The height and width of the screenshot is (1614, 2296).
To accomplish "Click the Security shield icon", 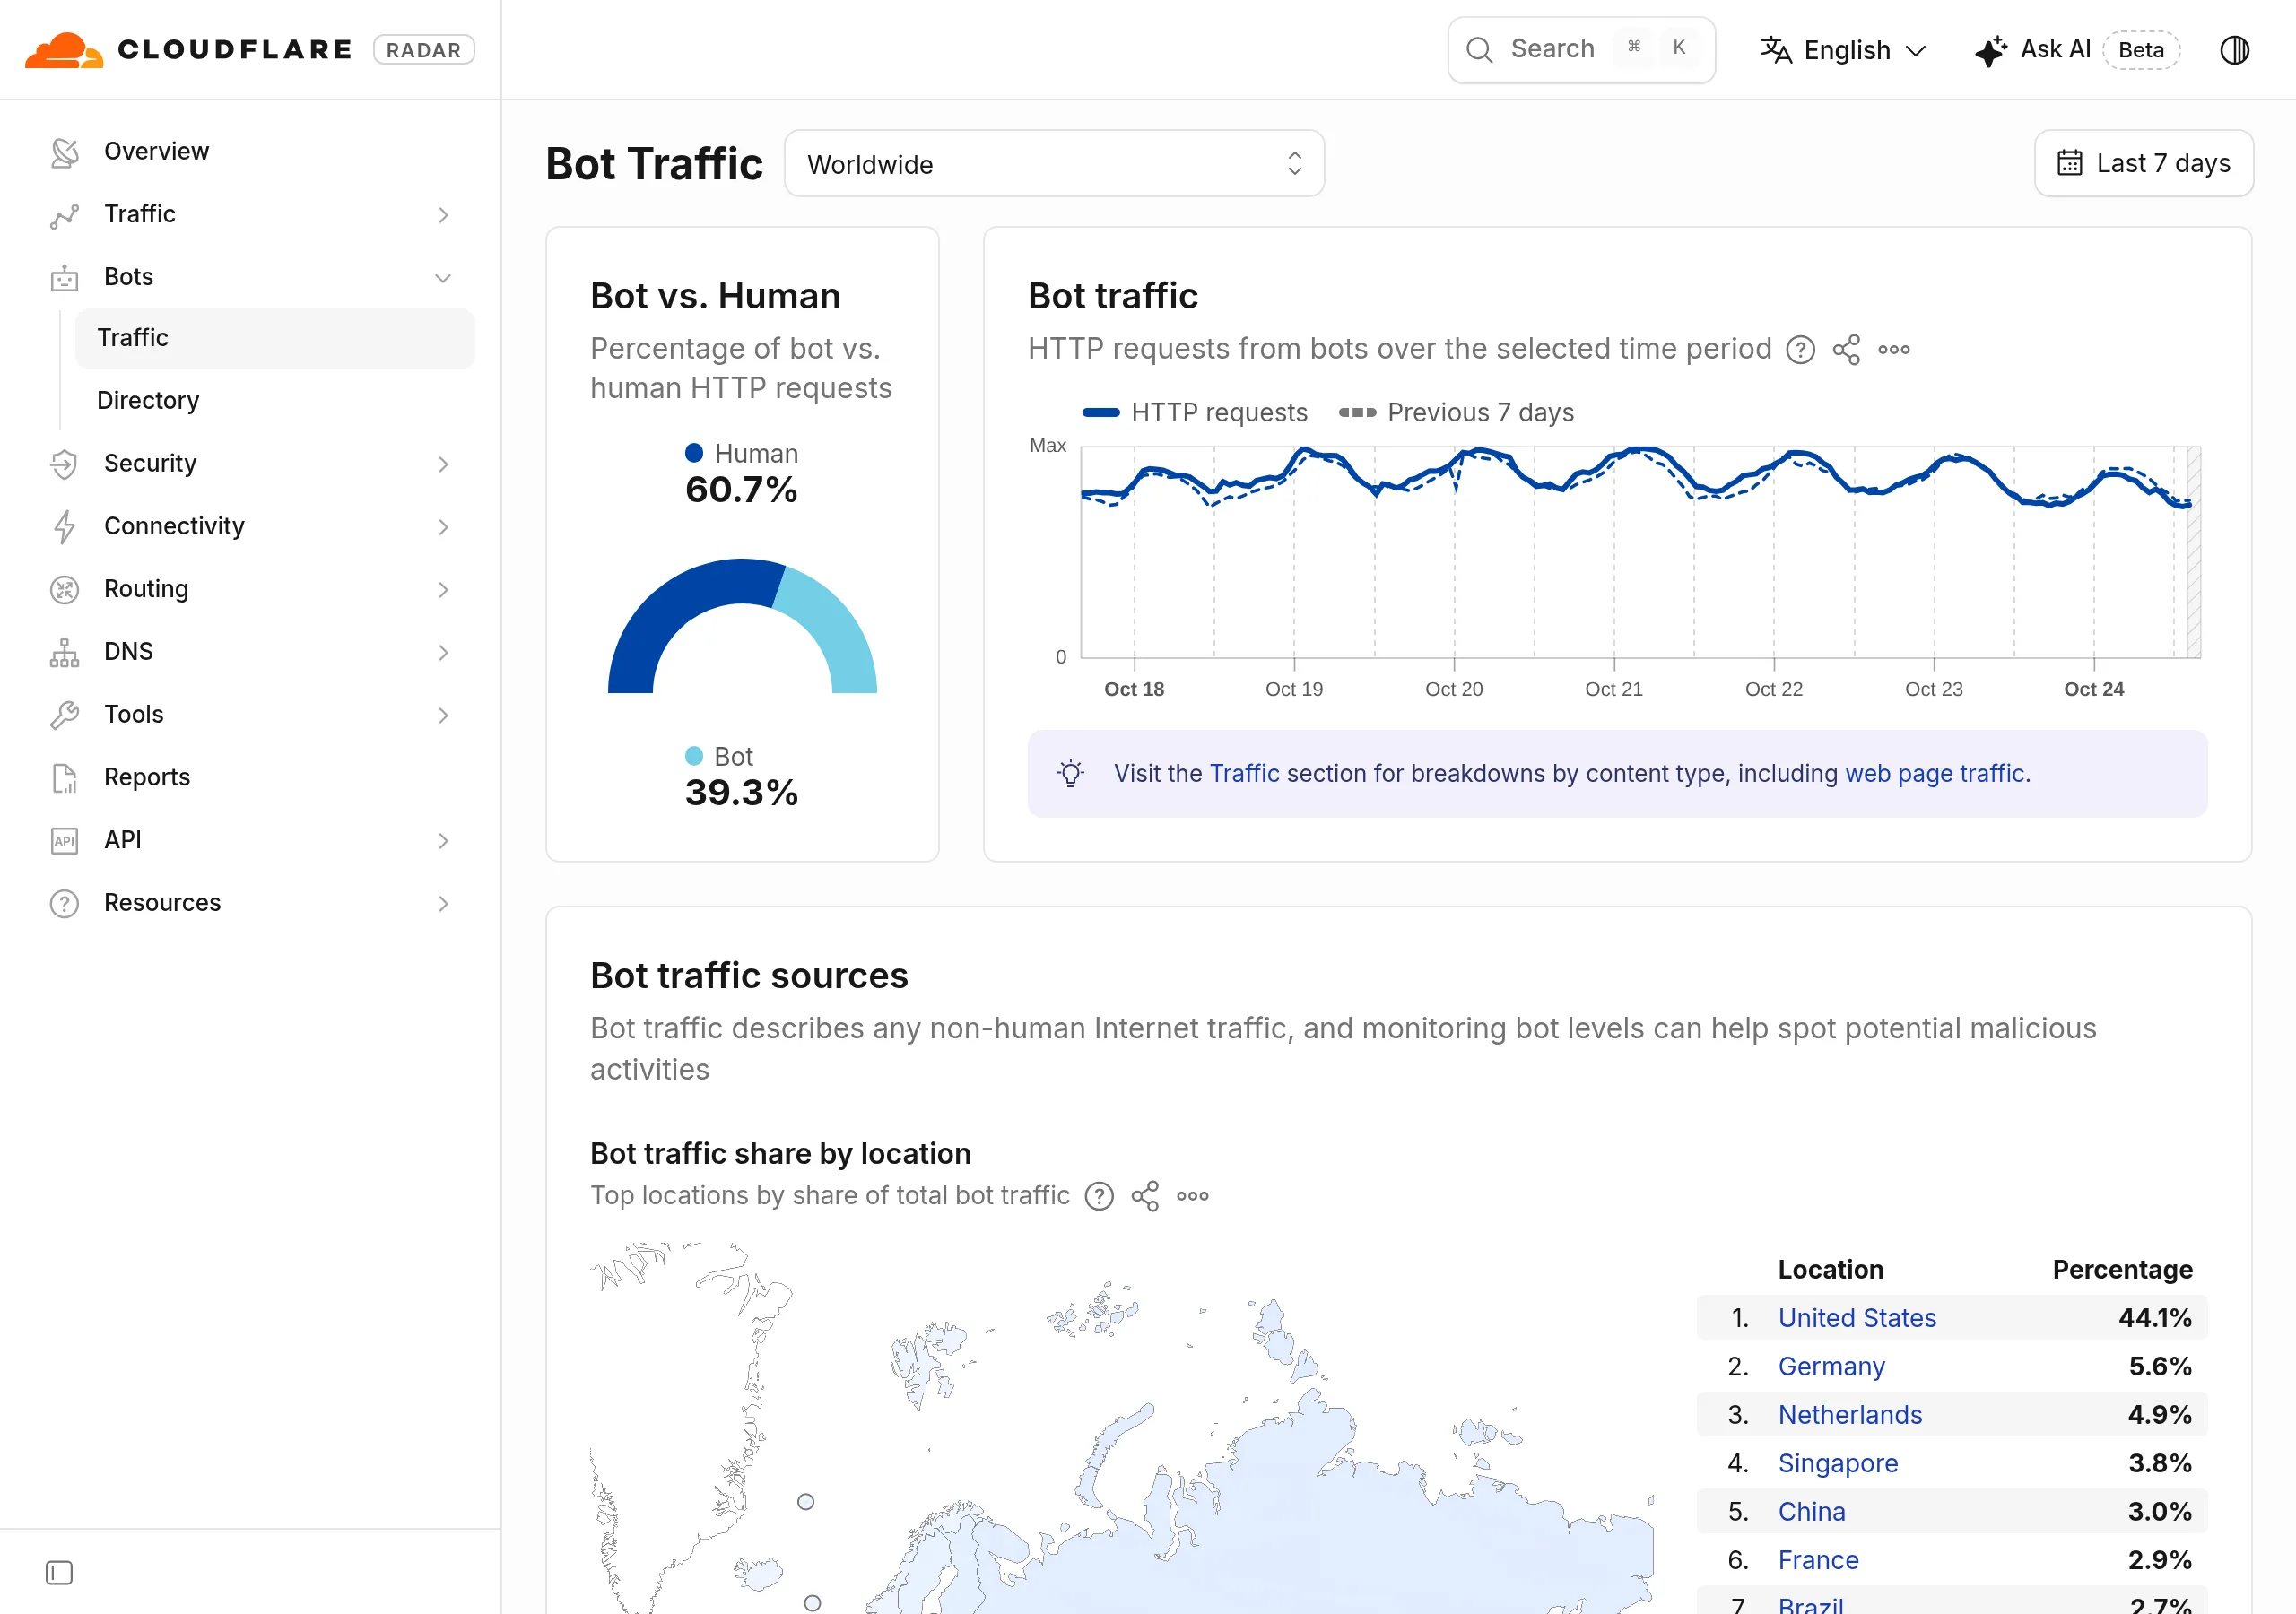I will tap(64, 464).
